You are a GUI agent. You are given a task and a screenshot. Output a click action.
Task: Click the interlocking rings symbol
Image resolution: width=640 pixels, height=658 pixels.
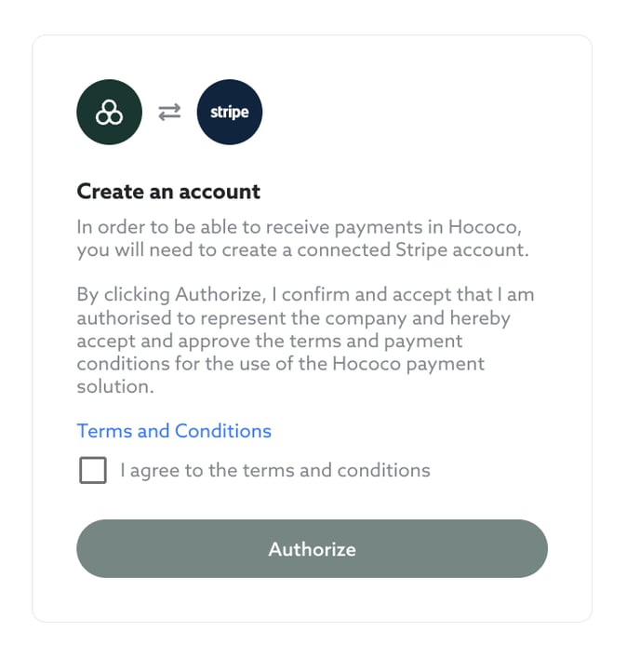click(109, 114)
